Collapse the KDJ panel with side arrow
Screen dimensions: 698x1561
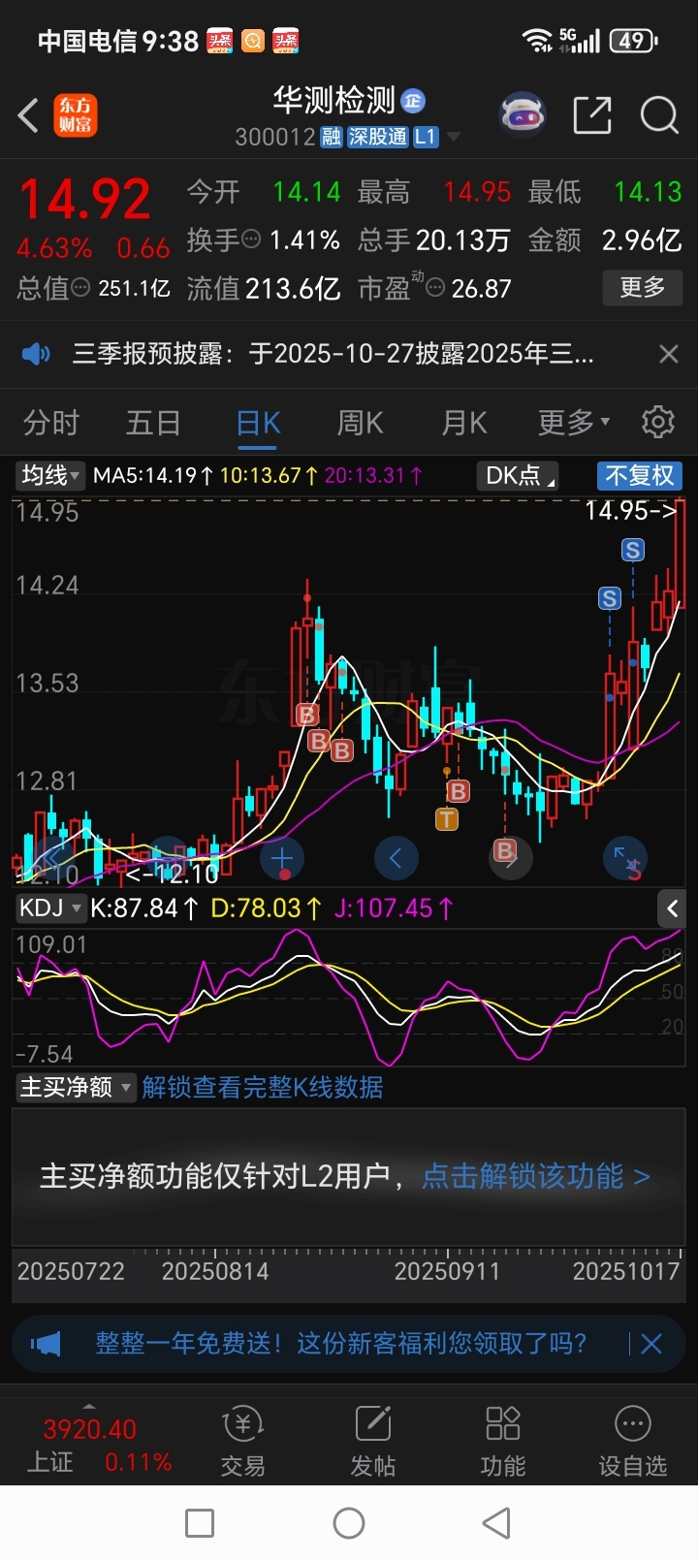[x=672, y=908]
